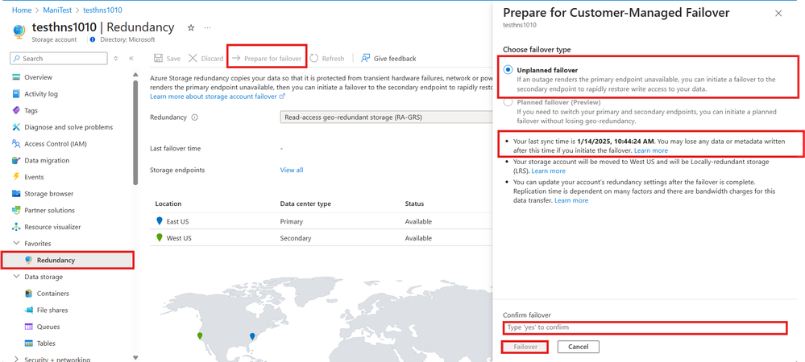Click the East US location row

coord(321,221)
